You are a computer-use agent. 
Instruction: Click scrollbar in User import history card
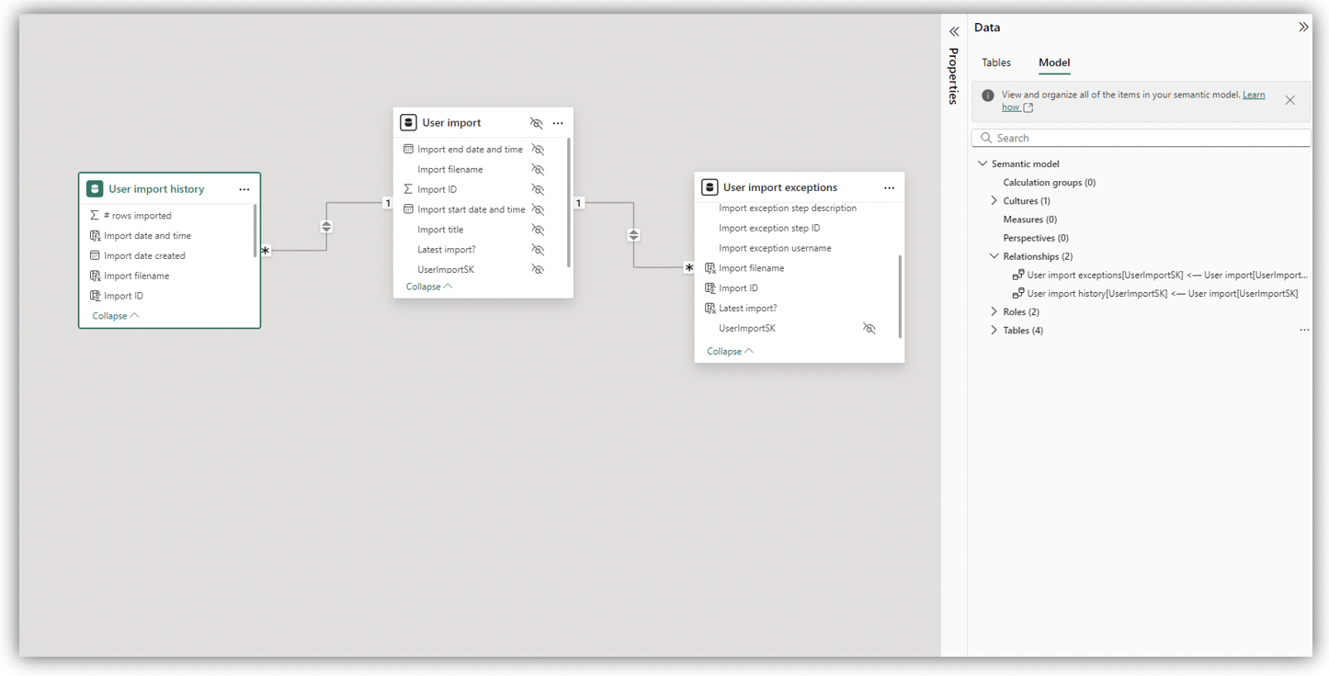pyautogui.click(x=256, y=231)
